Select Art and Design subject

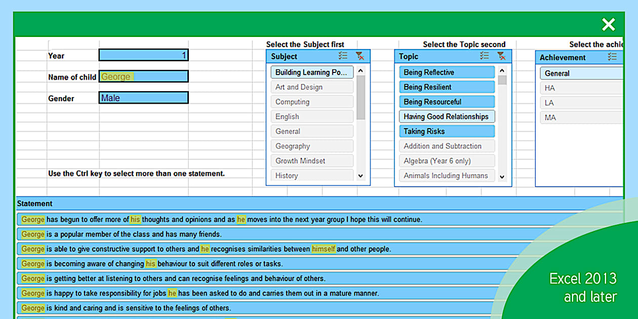[x=311, y=87]
